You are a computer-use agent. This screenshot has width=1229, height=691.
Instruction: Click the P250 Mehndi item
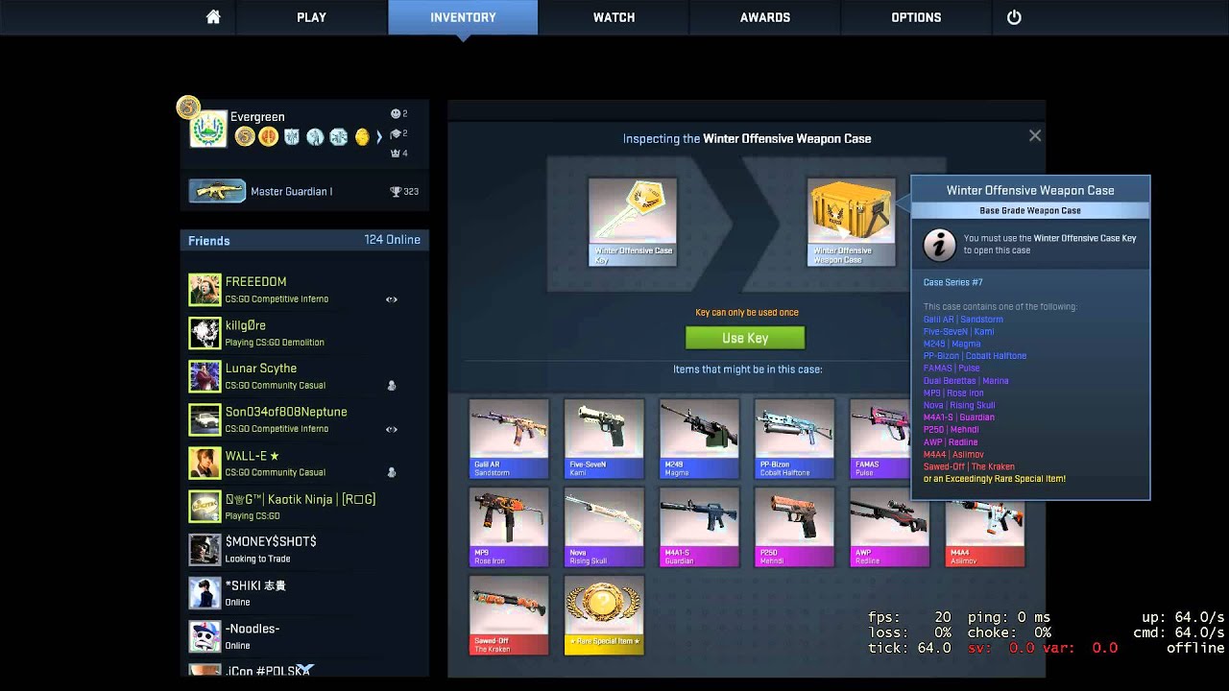coord(794,527)
